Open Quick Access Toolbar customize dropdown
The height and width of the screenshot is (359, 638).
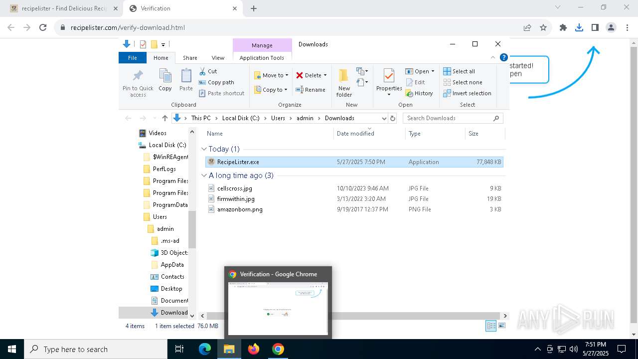[x=163, y=44]
